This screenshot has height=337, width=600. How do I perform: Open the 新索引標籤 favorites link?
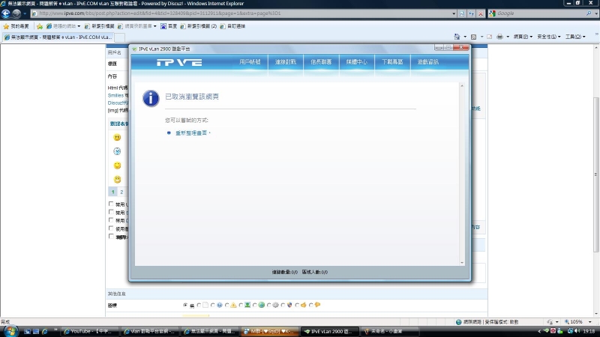pyautogui.click(x=99, y=26)
